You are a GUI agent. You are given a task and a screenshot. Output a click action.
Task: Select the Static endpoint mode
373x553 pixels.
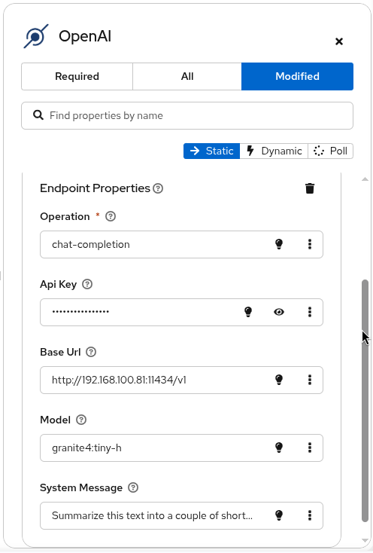(212, 151)
